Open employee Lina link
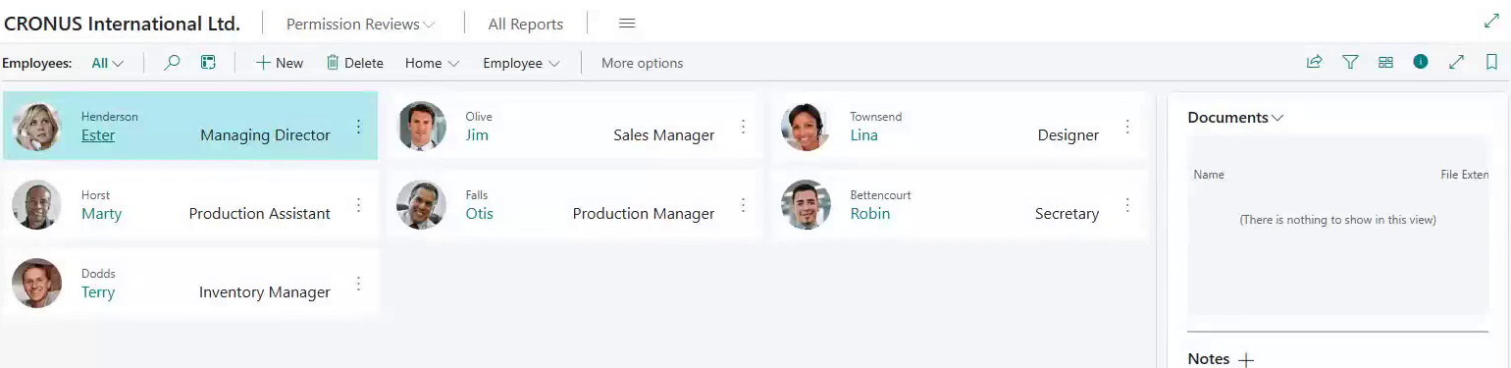The width and height of the screenshot is (1511, 368). click(864, 135)
